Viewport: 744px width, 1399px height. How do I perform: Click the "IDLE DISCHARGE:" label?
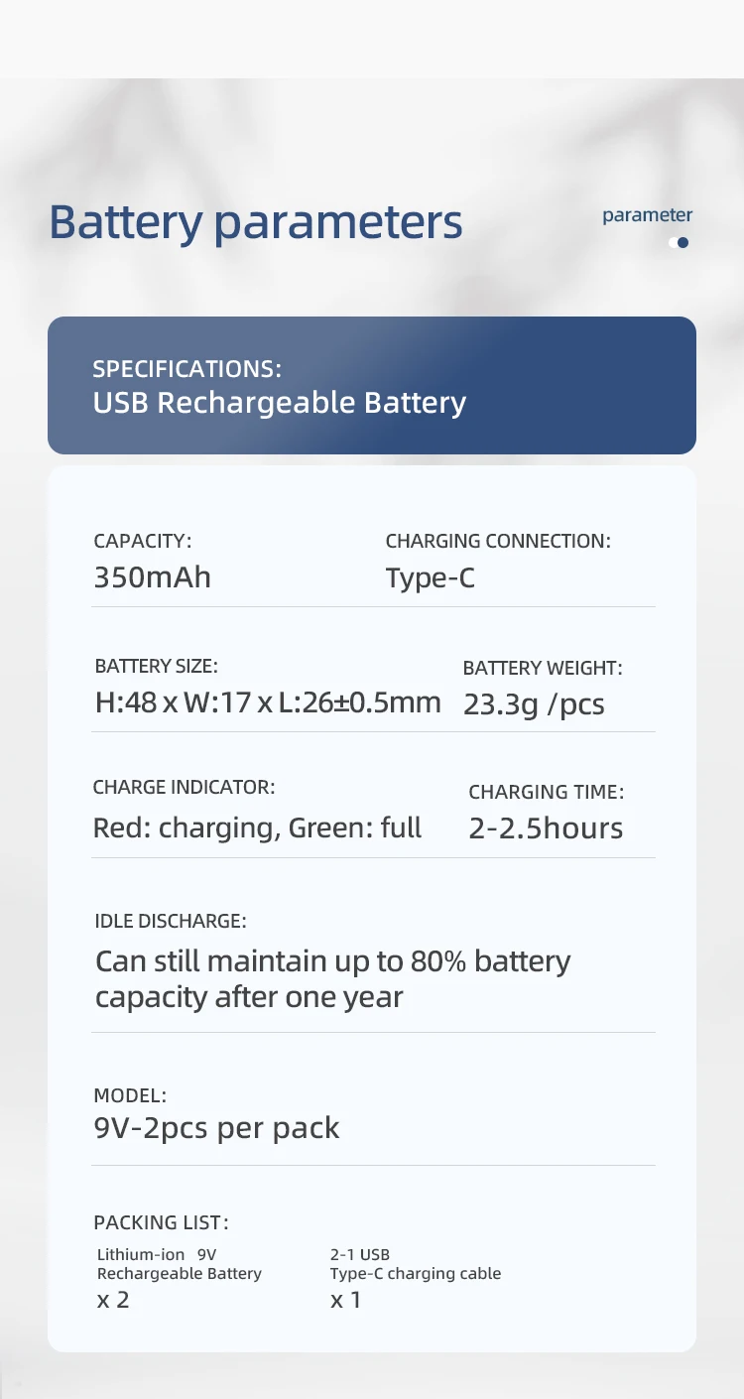coord(170,921)
